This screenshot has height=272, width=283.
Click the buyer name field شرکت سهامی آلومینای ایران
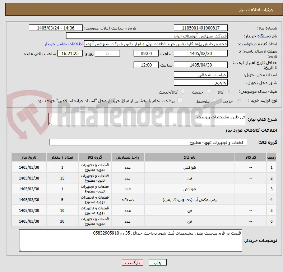(x=147, y=36)
